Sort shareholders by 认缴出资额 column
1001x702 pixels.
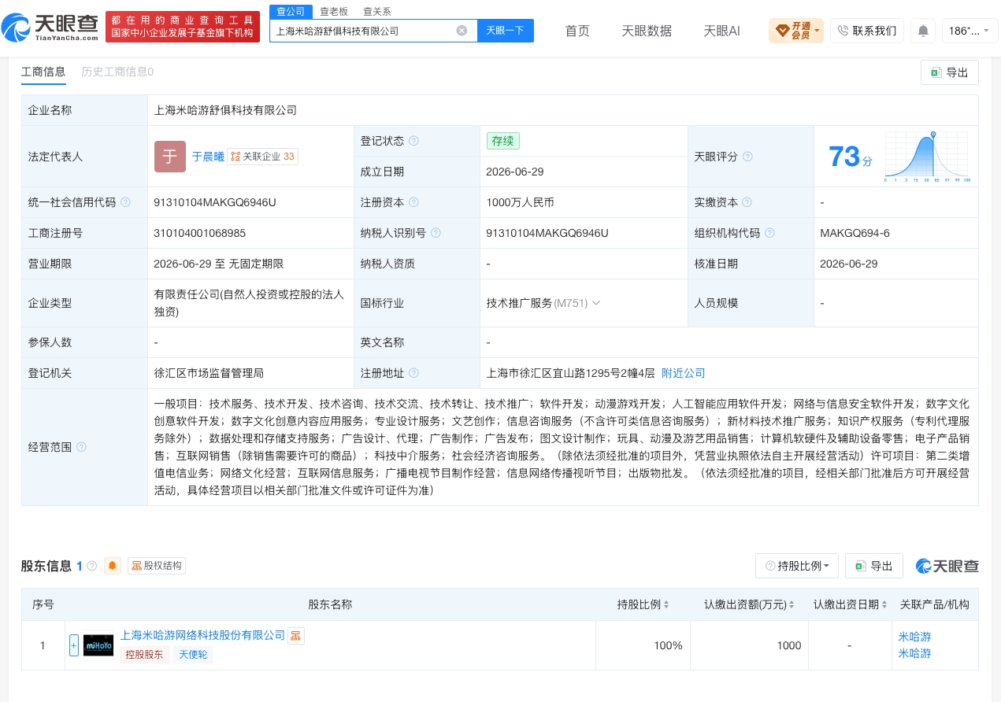[x=748, y=604]
